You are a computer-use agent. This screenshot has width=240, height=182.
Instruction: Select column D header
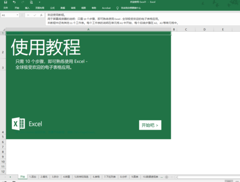(x=204, y=29)
